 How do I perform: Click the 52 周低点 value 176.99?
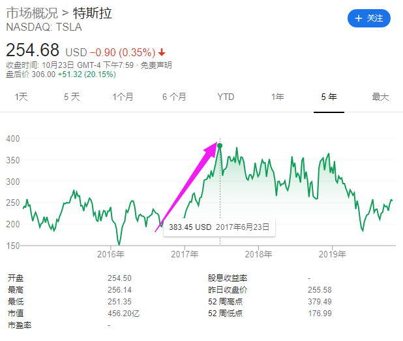(320, 314)
